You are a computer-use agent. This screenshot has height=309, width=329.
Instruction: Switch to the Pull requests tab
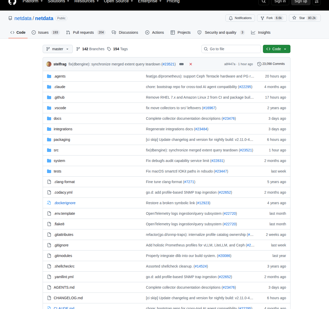pos(86,32)
